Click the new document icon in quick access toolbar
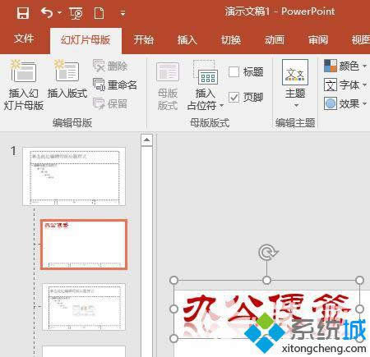 click(x=99, y=13)
